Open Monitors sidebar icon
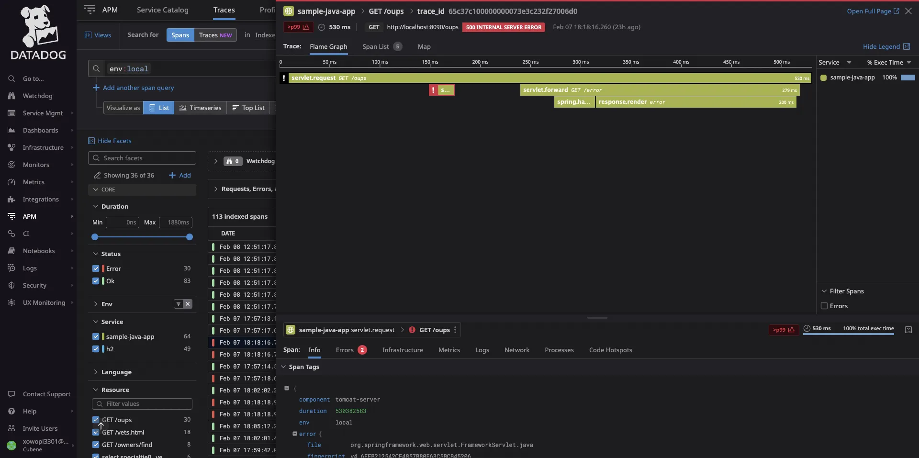This screenshot has width=919, height=458. 11,165
